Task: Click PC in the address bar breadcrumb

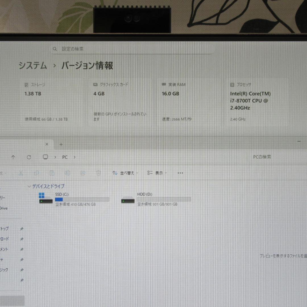Action: click(x=65, y=157)
